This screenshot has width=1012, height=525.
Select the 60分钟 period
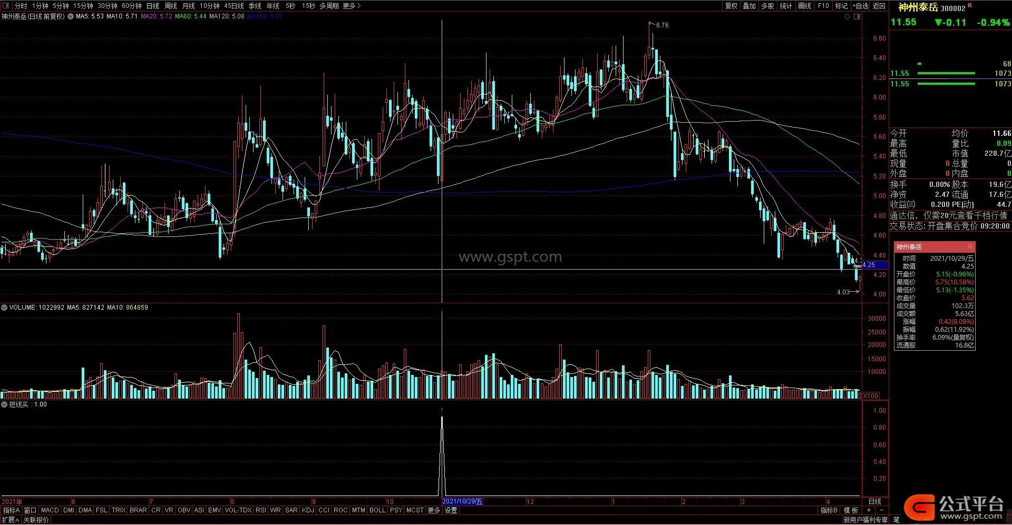point(131,6)
